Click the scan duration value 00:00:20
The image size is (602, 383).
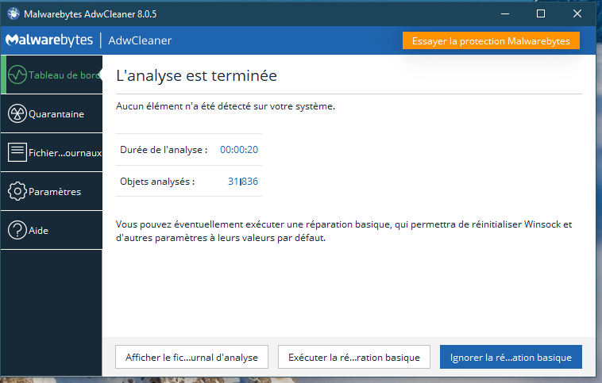pyautogui.click(x=239, y=150)
